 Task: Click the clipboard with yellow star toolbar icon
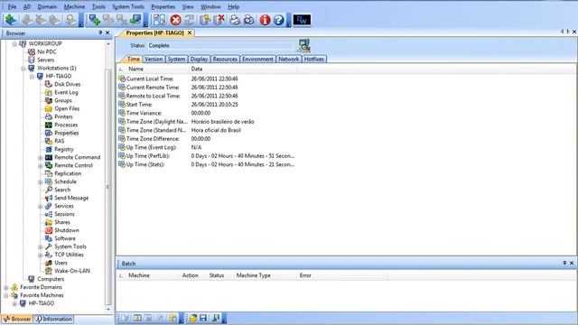[205, 20]
